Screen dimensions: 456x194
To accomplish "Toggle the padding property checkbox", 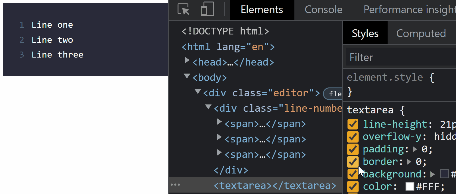I will click(x=353, y=149).
